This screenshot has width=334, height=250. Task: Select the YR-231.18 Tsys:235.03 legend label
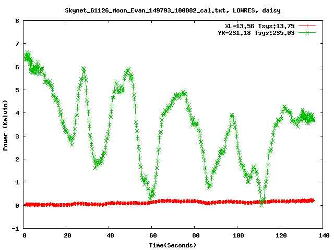(256, 32)
